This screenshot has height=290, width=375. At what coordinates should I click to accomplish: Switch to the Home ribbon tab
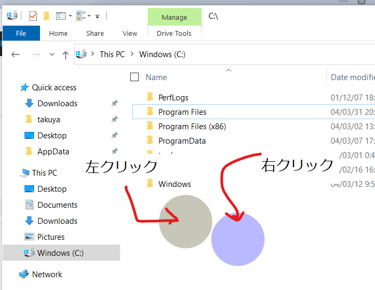coord(58,33)
